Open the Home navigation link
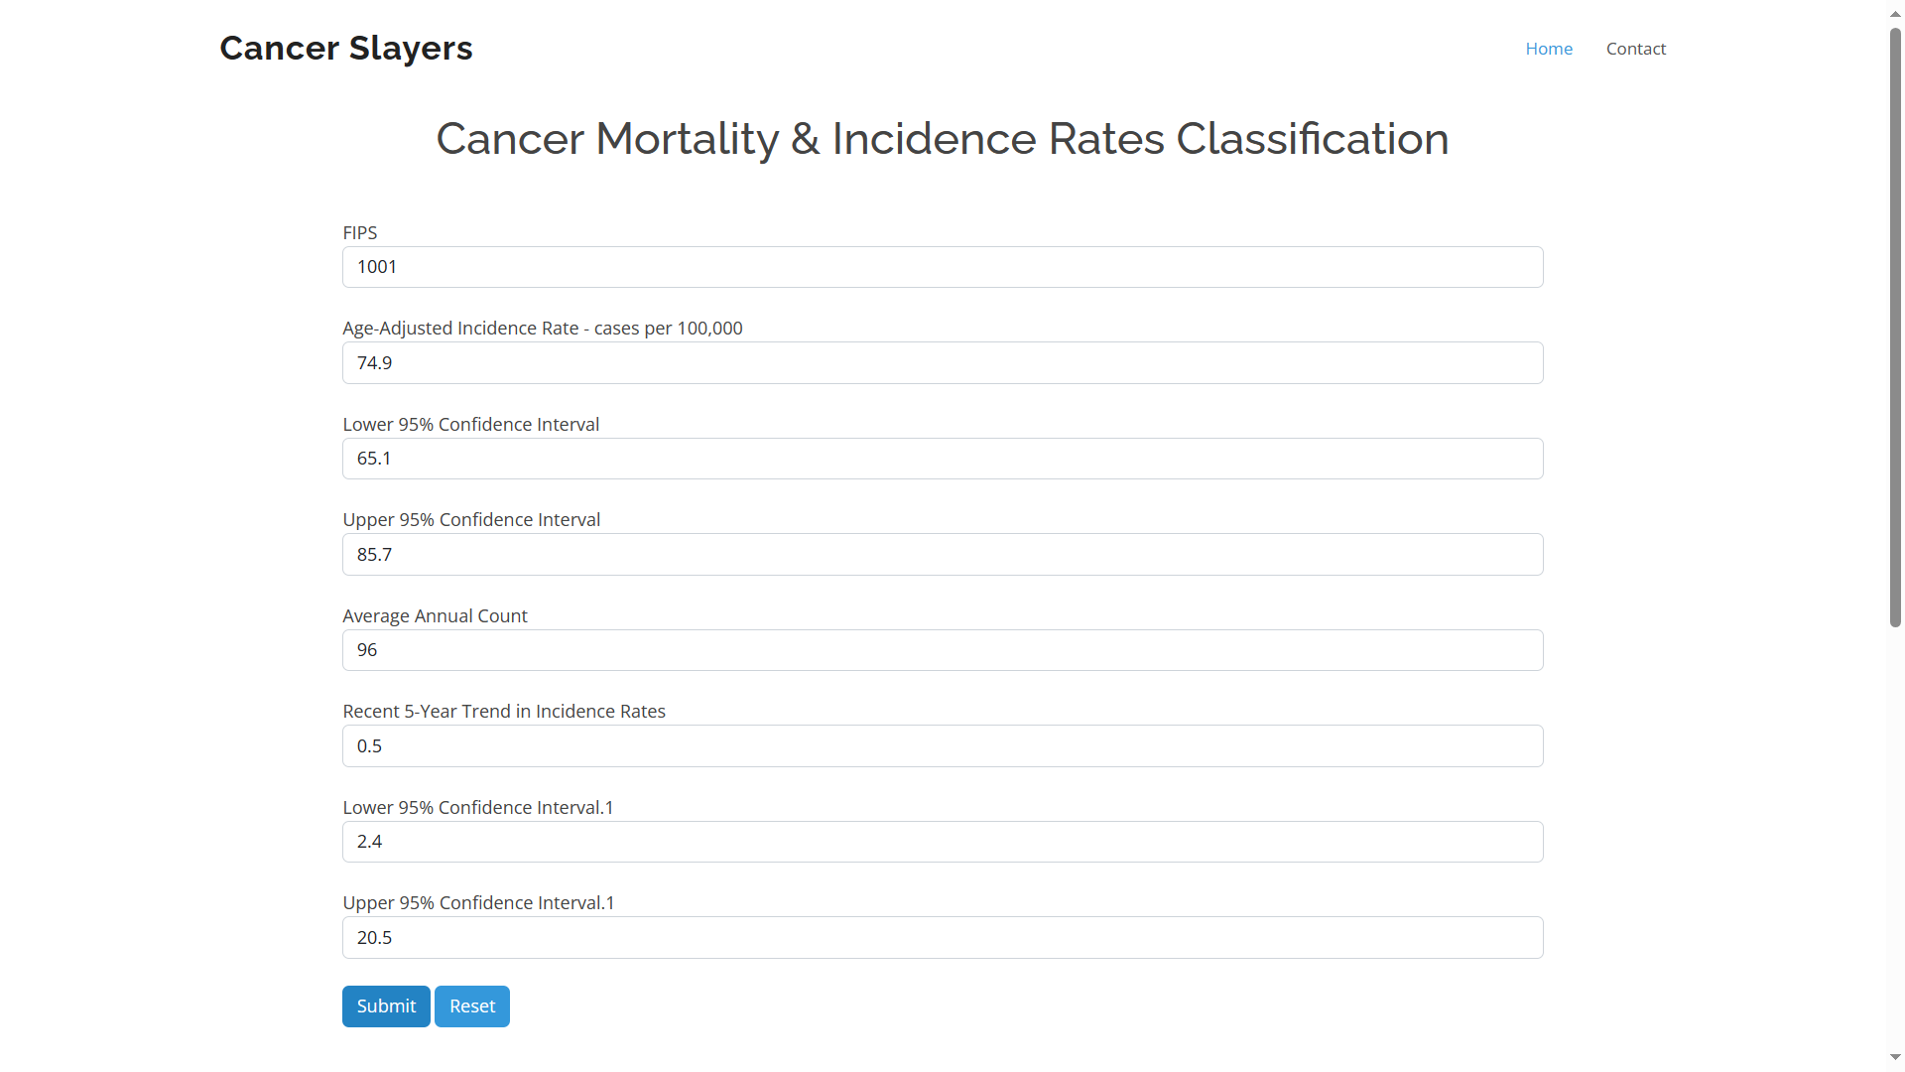Screen dimensions: 1905x1072 point(1549,49)
